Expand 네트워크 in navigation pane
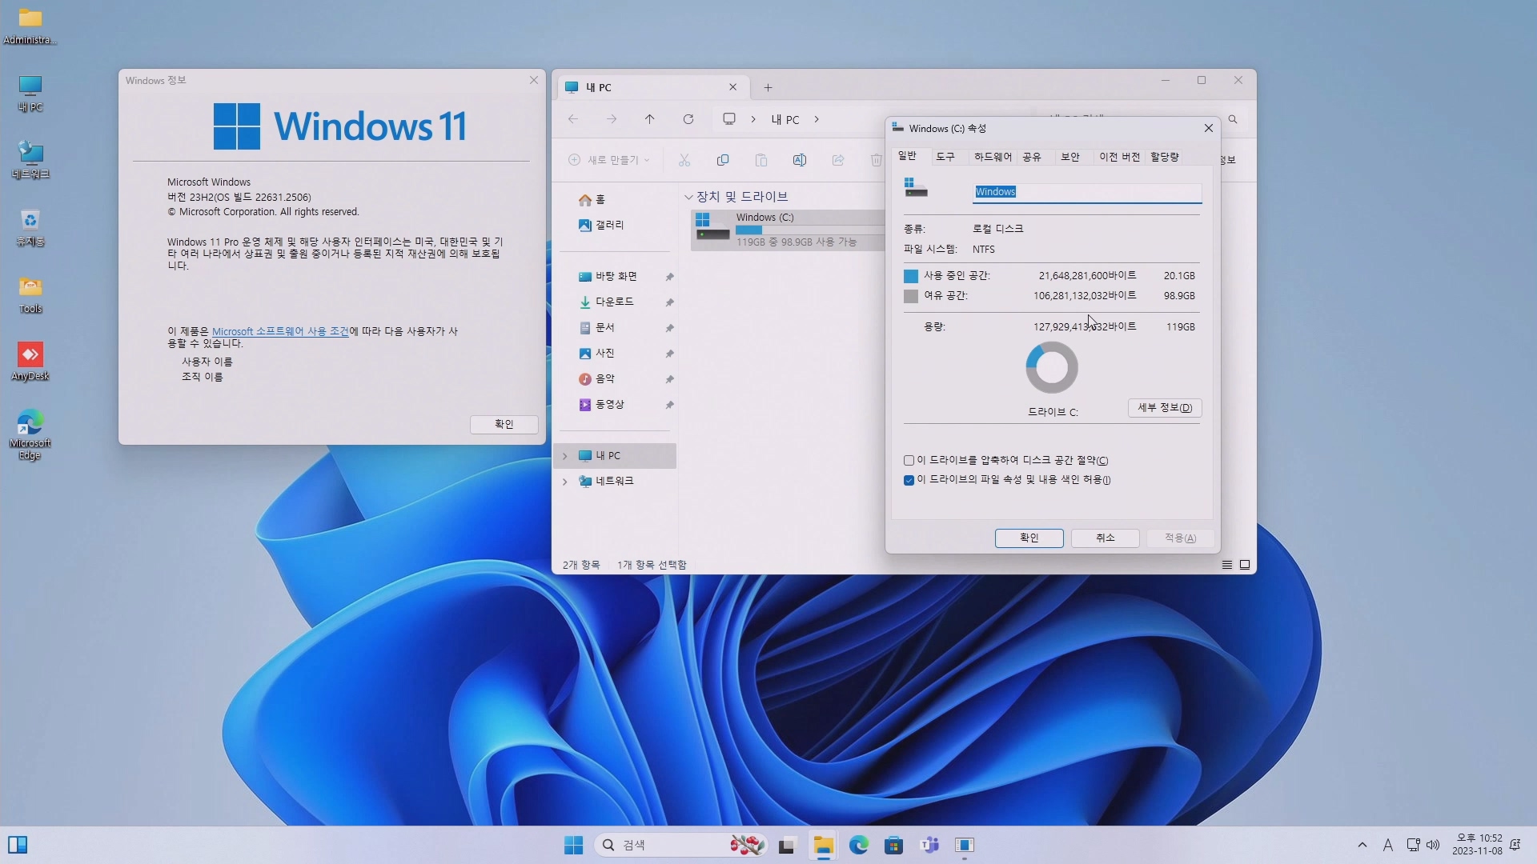Image resolution: width=1537 pixels, height=864 pixels. 564,481
